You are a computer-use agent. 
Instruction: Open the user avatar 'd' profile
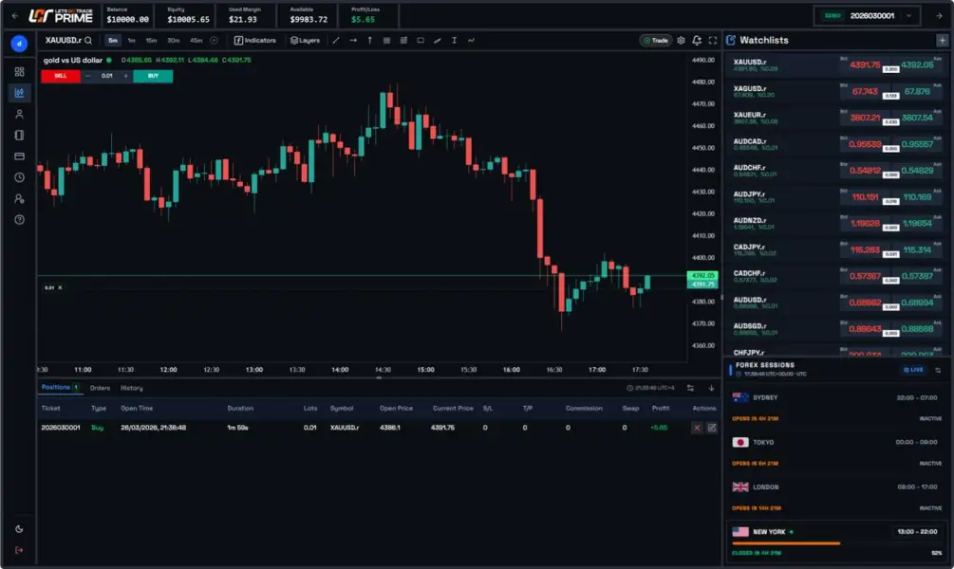coord(19,44)
